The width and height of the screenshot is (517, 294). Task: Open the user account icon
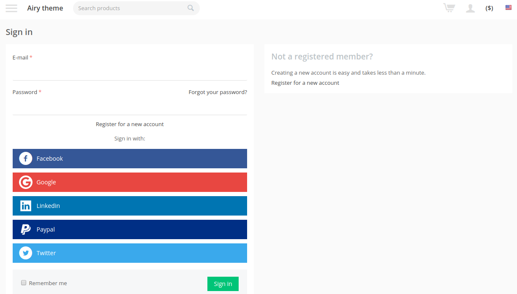click(470, 8)
